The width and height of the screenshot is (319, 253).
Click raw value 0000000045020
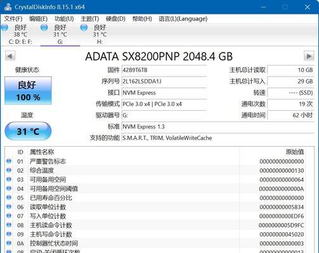(x=282, y=234)
